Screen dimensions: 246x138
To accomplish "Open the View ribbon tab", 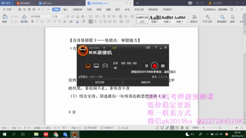I will (x=108, y=10).
